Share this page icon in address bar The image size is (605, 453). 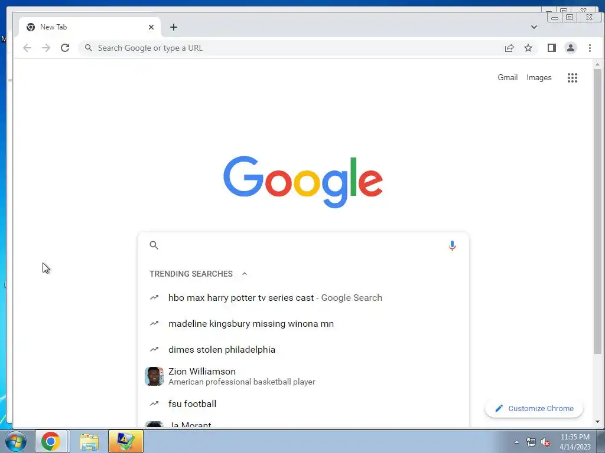[509, 48]
